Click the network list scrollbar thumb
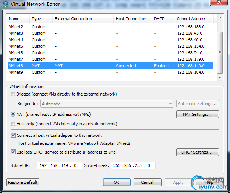 [220, 52]
